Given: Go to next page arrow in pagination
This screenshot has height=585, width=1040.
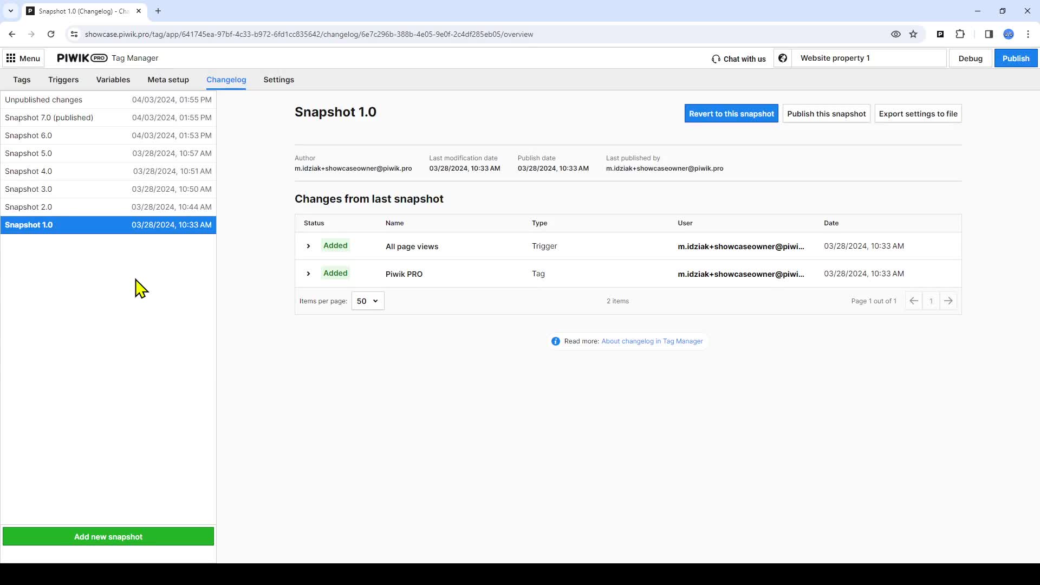Looking at the screenshot, I should coord(948,301).
